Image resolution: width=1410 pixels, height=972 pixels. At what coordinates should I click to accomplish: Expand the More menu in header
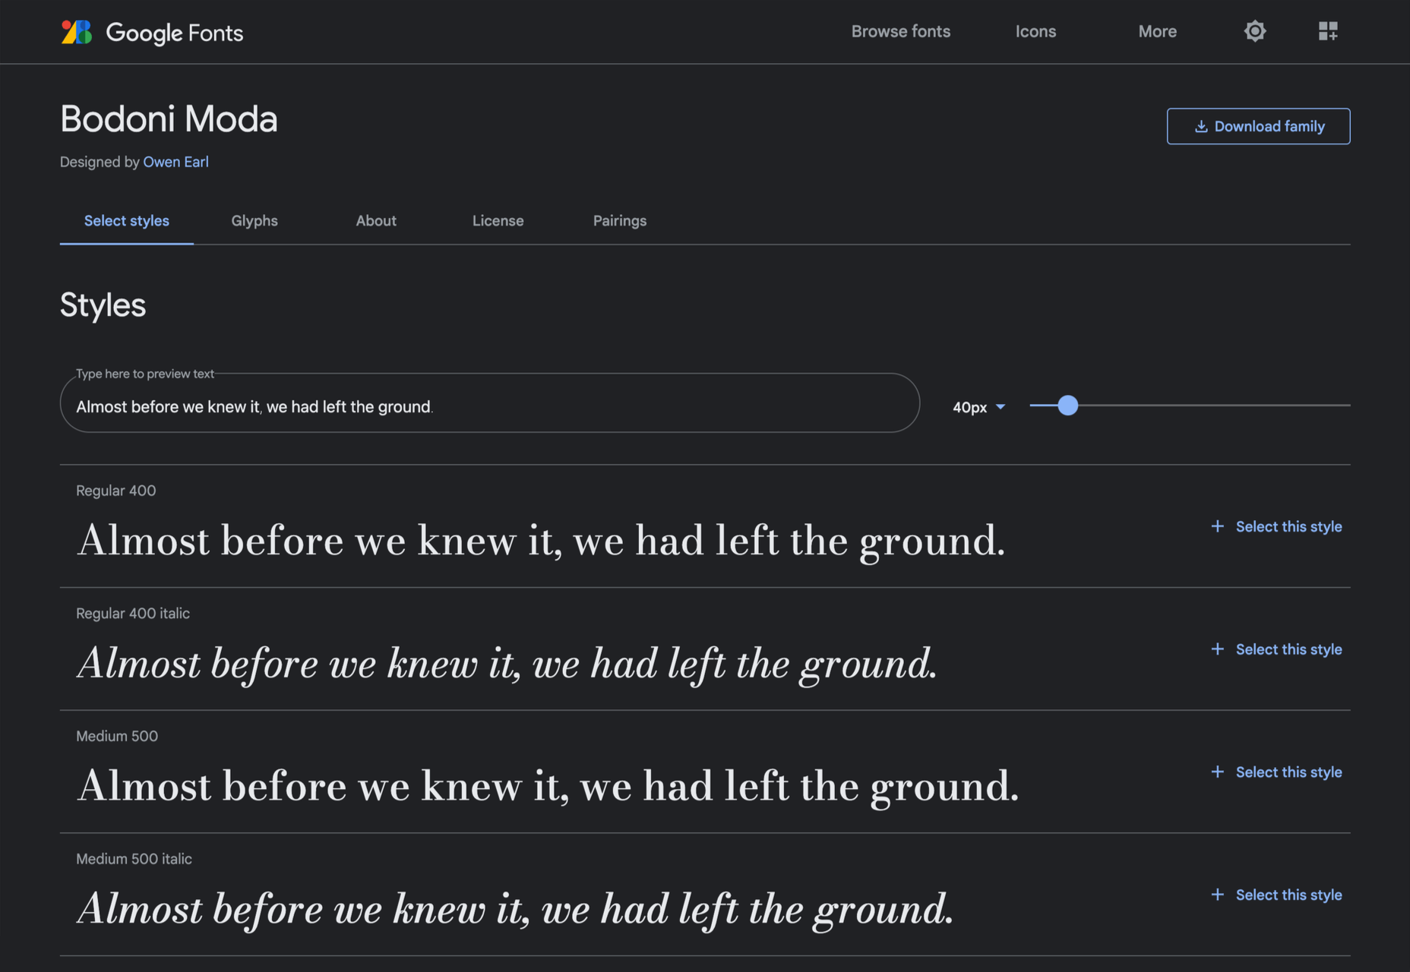click(x=1157, y=32)
